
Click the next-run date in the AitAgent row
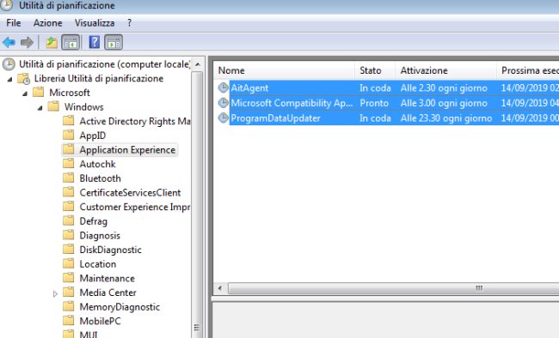530,88
